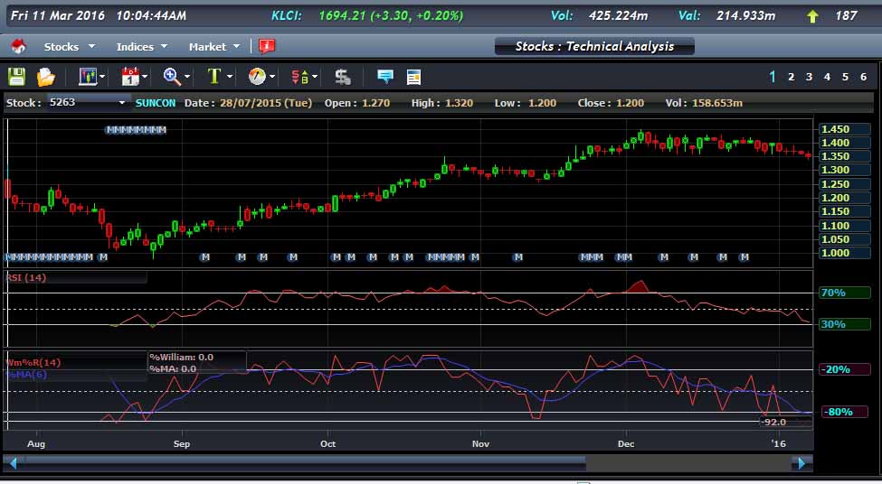Switch to chart layout 3
The width and height of the screenshot is (882, 484).
coord(809,77)
